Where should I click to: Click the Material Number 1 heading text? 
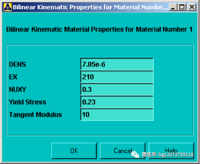point(99,29)
